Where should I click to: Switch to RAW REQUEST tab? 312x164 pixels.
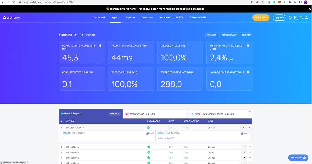[x=78, y=133]
